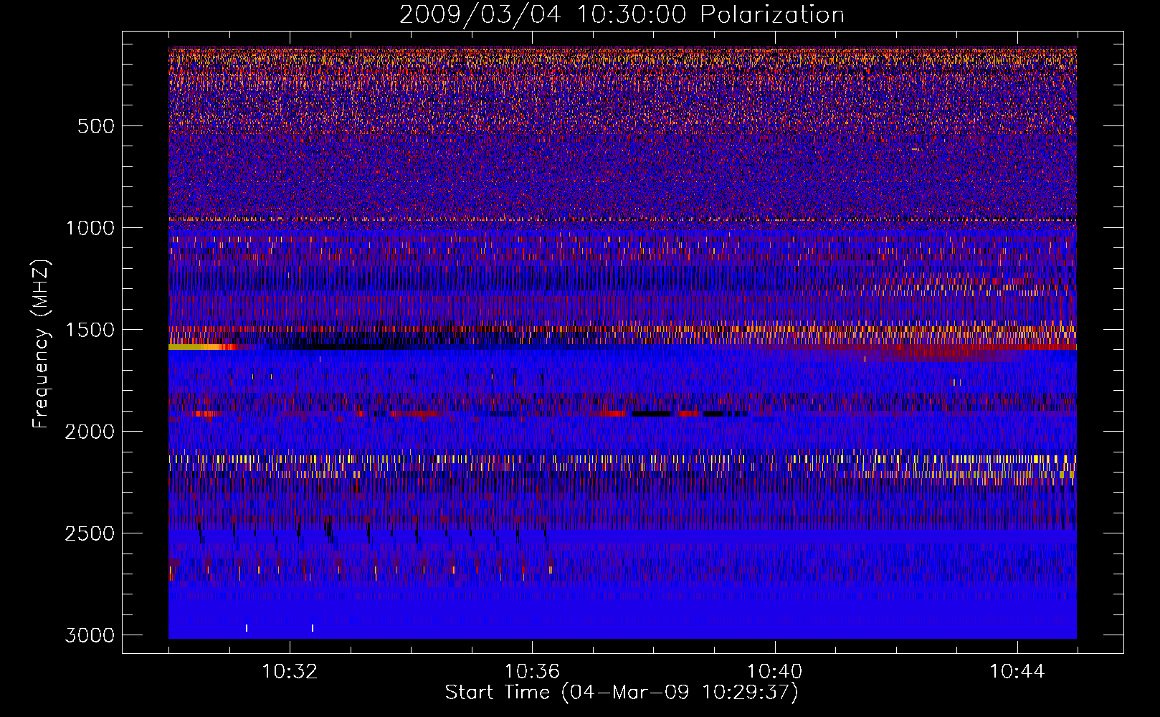The height and width of the screenshot is (717, 1160).
Task: Click the 3000 frequency tick label
Action: point(90,635)
